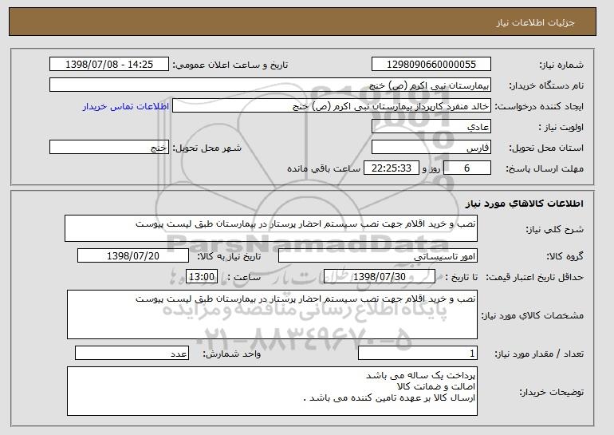614x435 pixels.
Task: Click the واحد شمارش label
Action: (232, 354)
